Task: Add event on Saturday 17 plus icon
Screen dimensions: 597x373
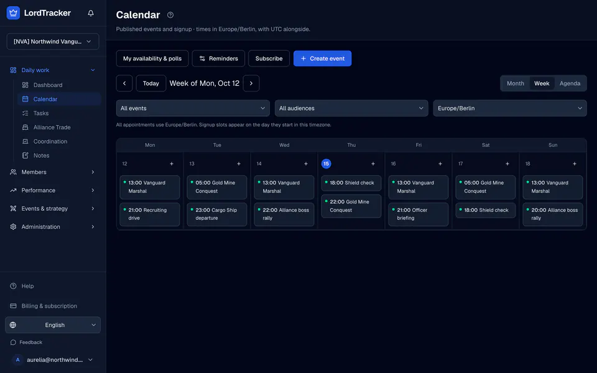Action: coord(507,163)
